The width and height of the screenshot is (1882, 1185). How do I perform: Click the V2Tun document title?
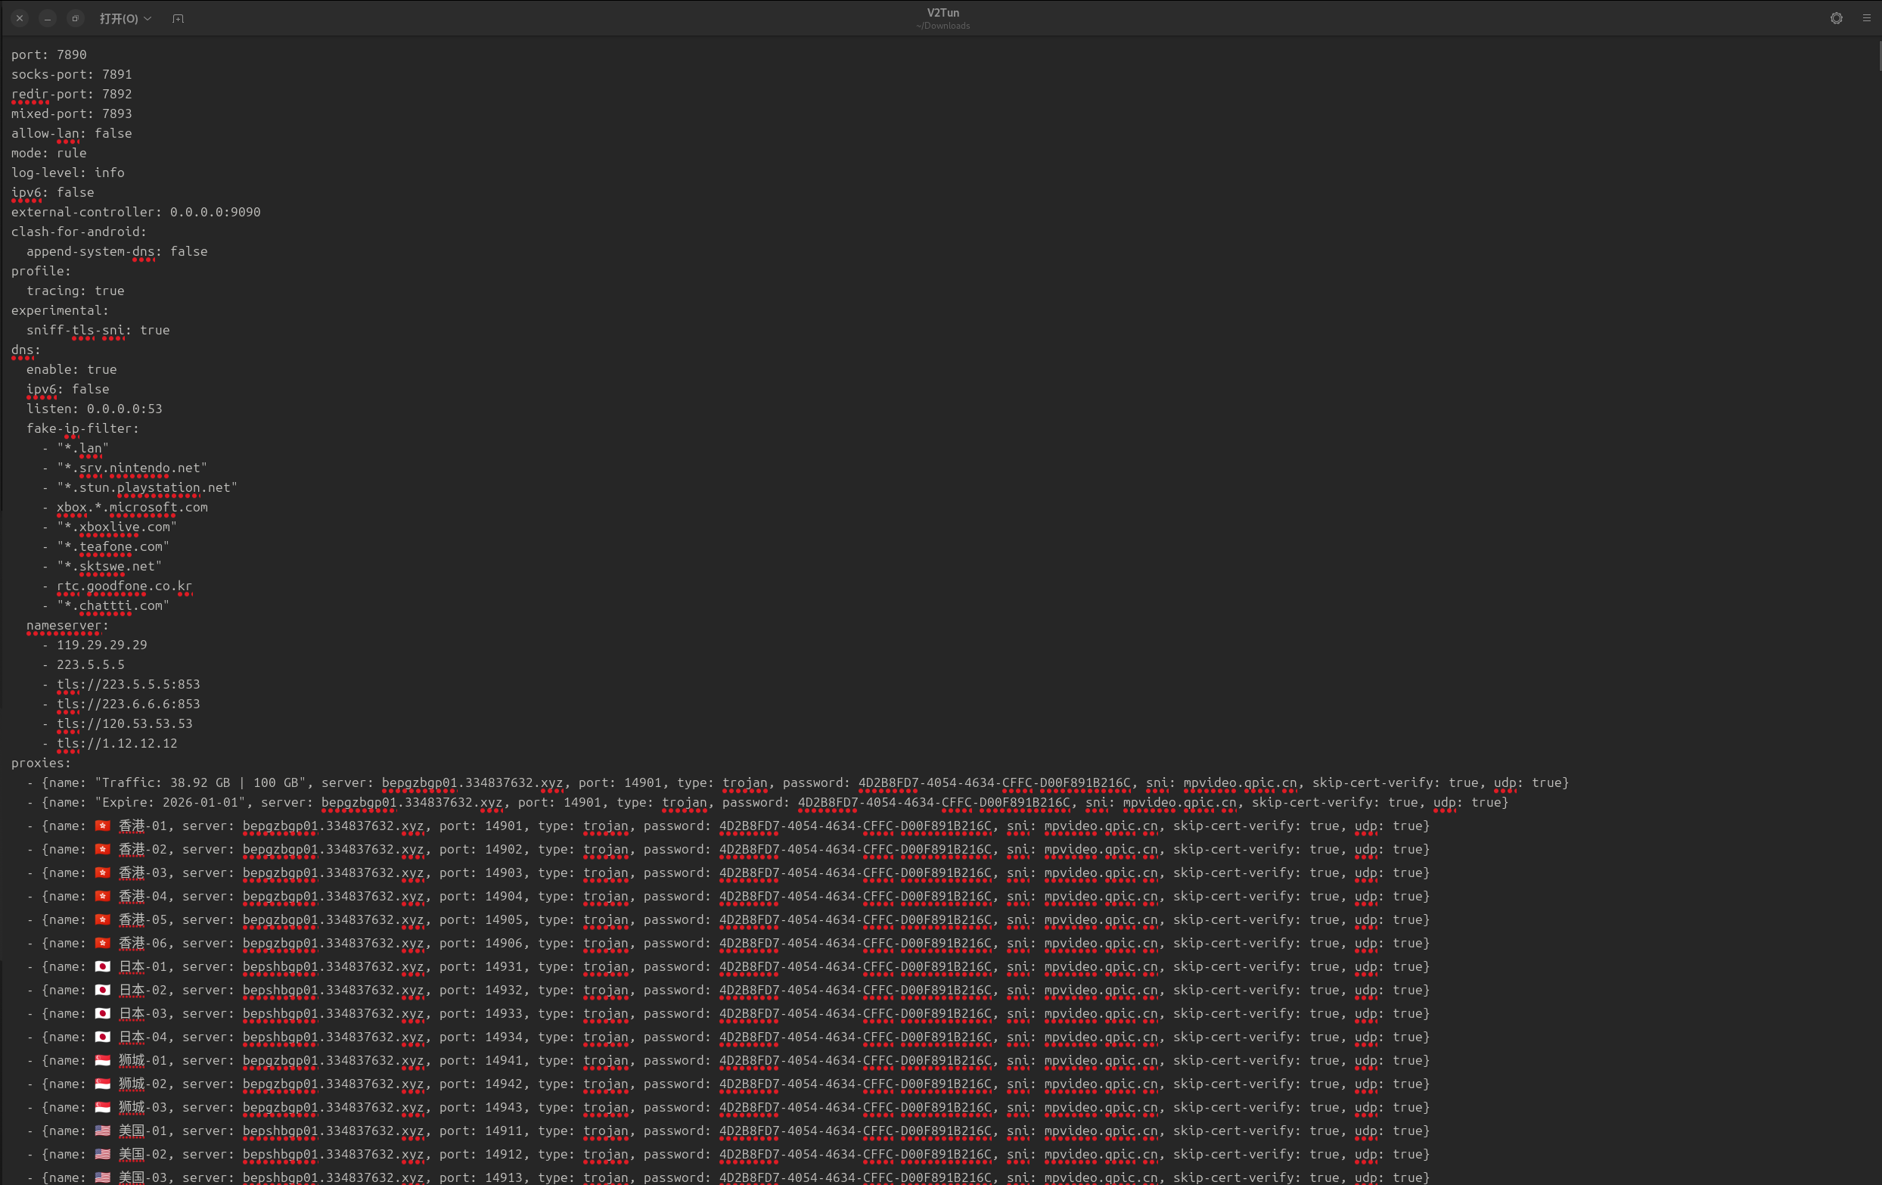[x=943, y=13]
